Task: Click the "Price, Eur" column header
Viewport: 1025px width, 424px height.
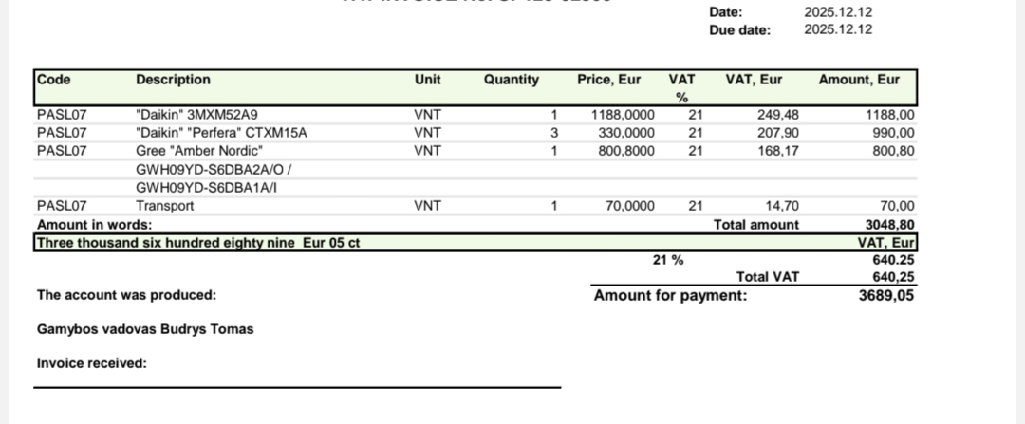Action: pos(608,80)
